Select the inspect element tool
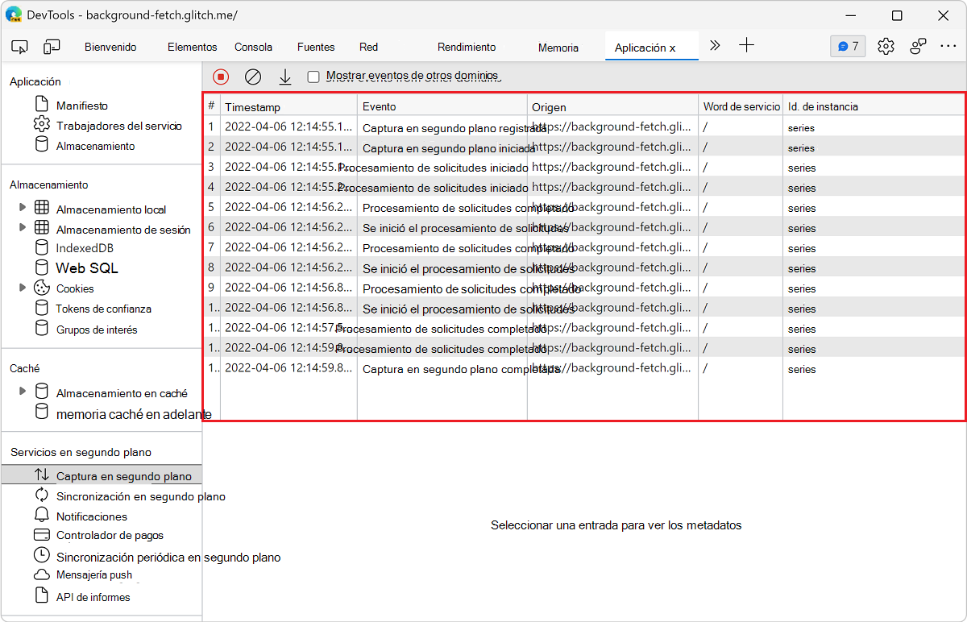967x622 pixels. coord(19,47)
